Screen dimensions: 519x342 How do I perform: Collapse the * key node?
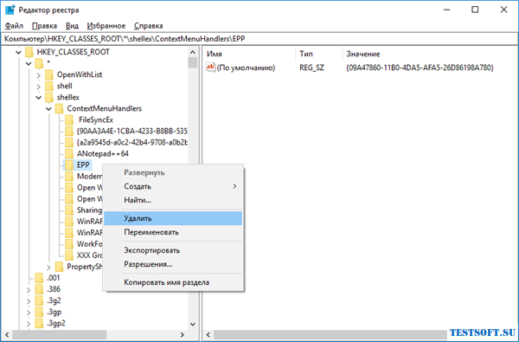29,63
